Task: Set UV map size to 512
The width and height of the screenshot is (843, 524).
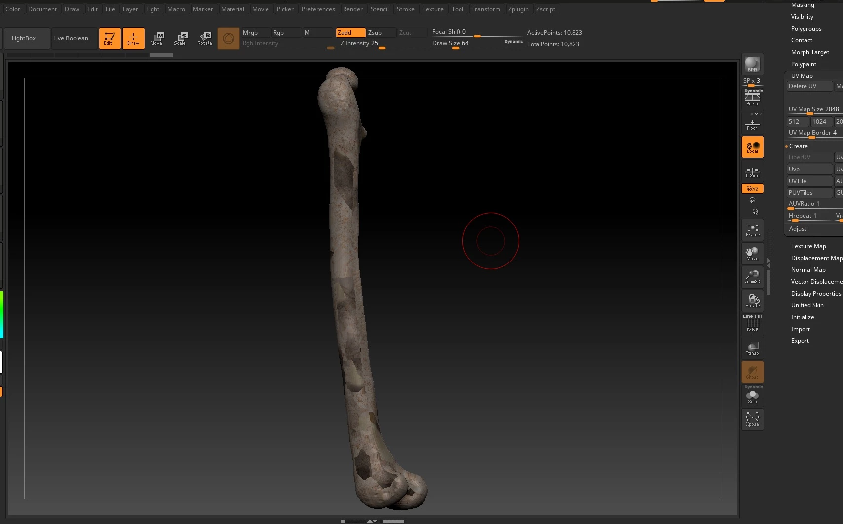Action: pos(798,122)
